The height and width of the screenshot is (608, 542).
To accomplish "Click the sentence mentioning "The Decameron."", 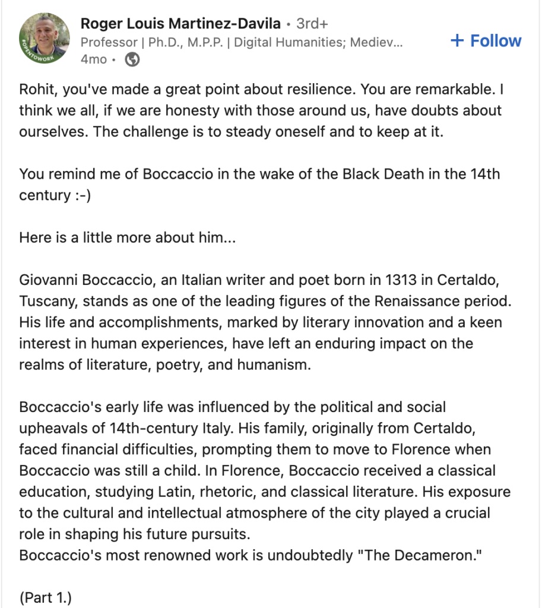I will pyautogui.click(x=251, y=555).
